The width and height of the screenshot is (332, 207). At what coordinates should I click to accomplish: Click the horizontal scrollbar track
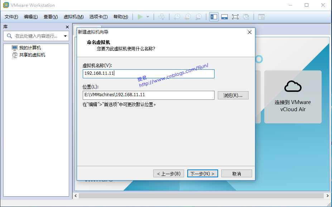pos(201,196)
